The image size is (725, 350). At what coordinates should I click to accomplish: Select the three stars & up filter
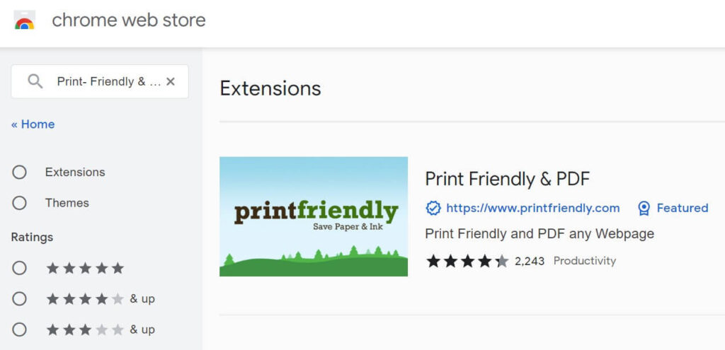click(x=19, y=329)
